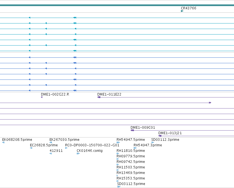Click the EC26828.5prime EST arrow
The height and width of the screenshot is (188, 234).
31,148
